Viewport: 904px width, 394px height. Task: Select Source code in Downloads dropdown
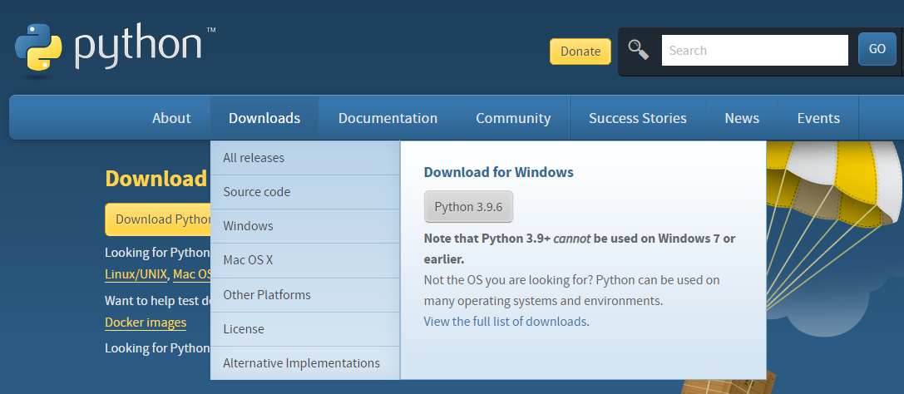[305, 192]
